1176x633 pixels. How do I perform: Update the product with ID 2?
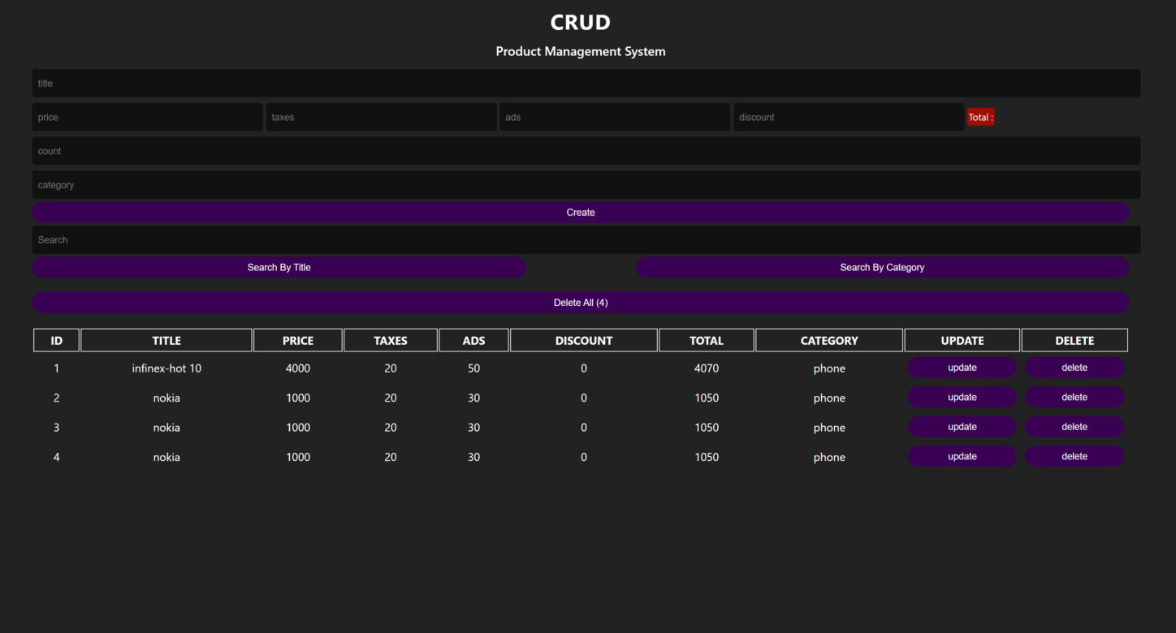962,398
